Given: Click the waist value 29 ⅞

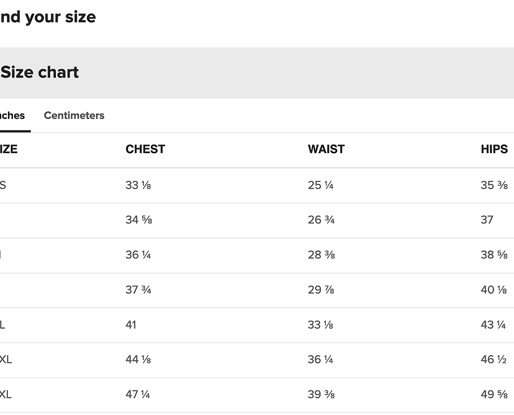Looking at the screenshot, I should (321, 290).
